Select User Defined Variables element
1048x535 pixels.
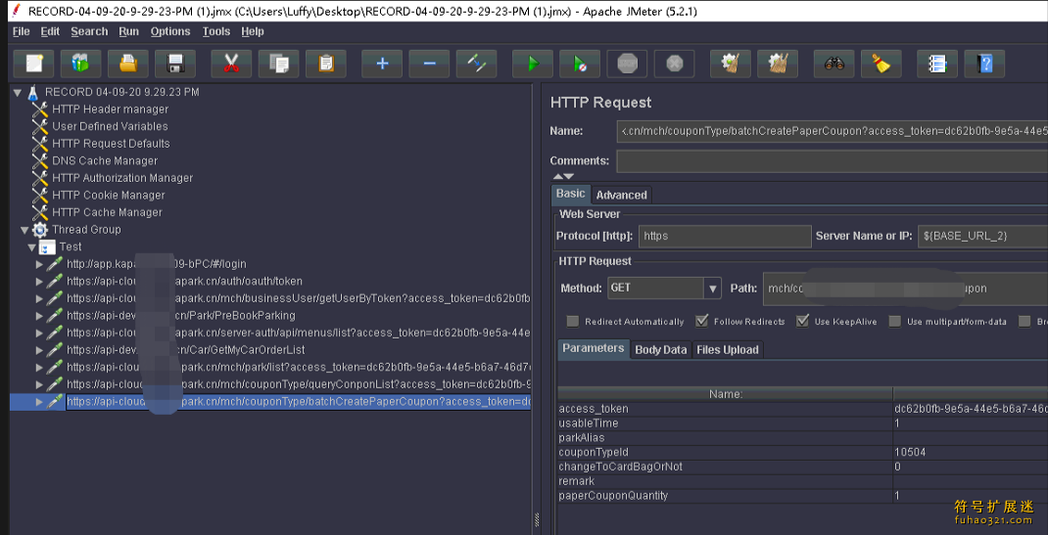(110, 127)
